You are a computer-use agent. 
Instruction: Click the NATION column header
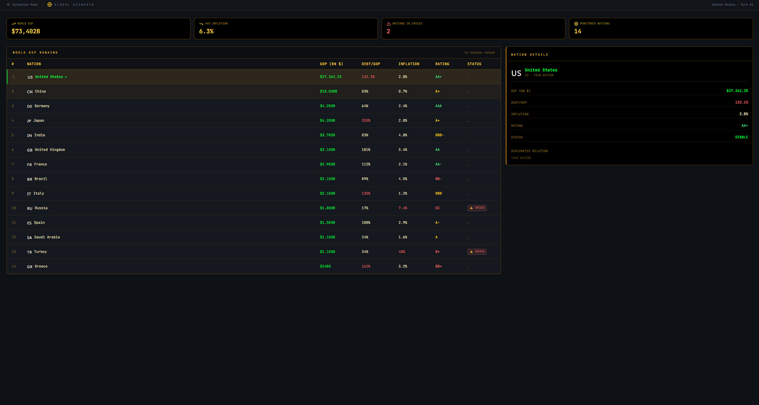[34, 64]
